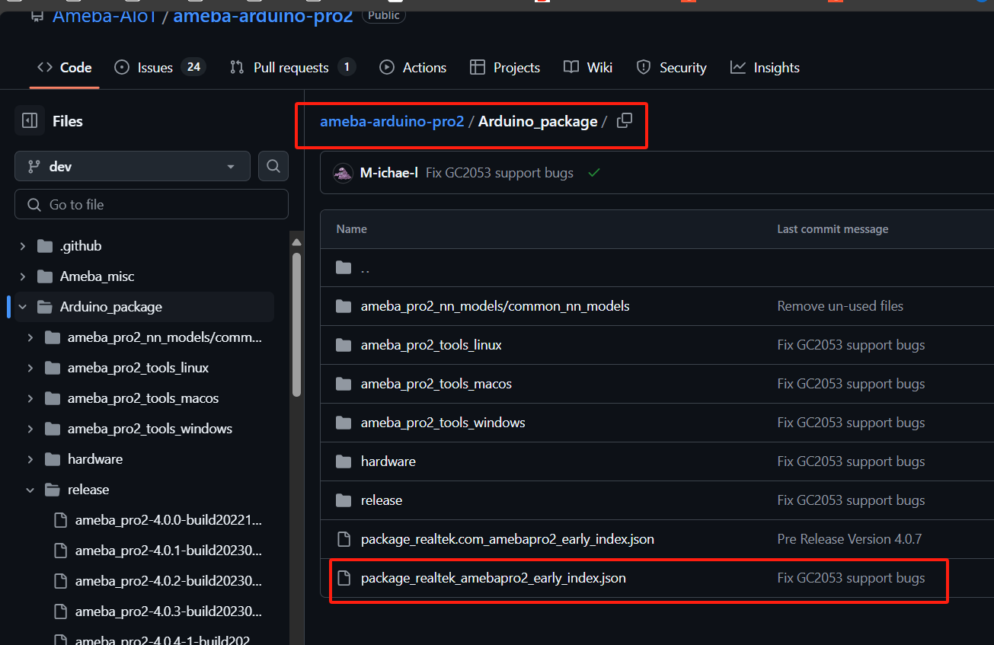Click the Issues count badge 24
994x645 pixels.
(193, 67)
